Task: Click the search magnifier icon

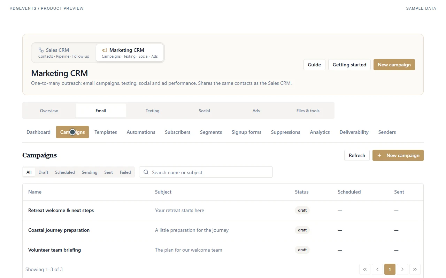Action: pos(146,172)
